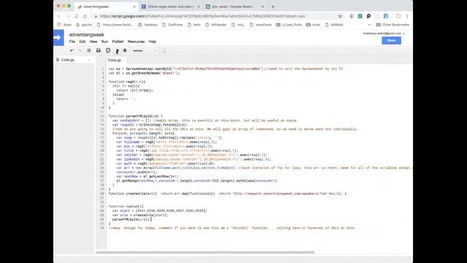This screenshot has height=263, width=467.
Task: Click the 'function parseHTMLbyId(id) {' code line
Action: (136, 116)
